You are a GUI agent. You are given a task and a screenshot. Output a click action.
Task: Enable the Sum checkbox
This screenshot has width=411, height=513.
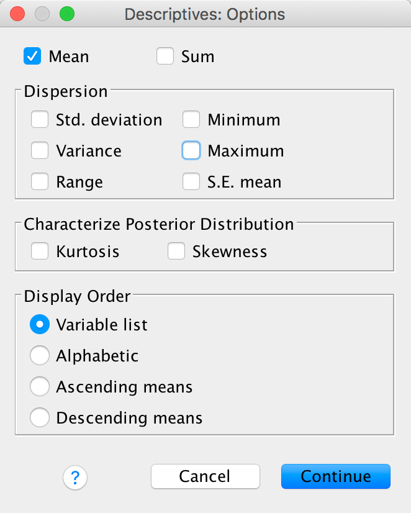(x=165, y=57)
